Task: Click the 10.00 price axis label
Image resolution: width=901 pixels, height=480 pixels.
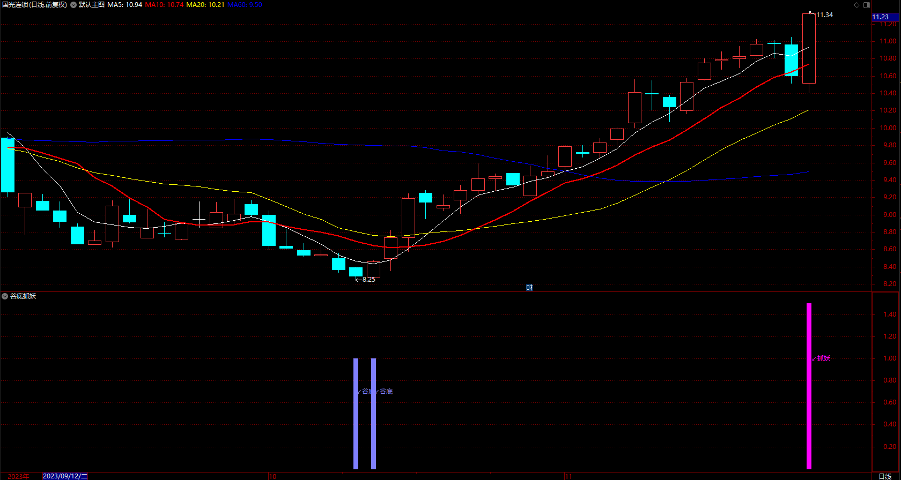Action: coord(889,128)
